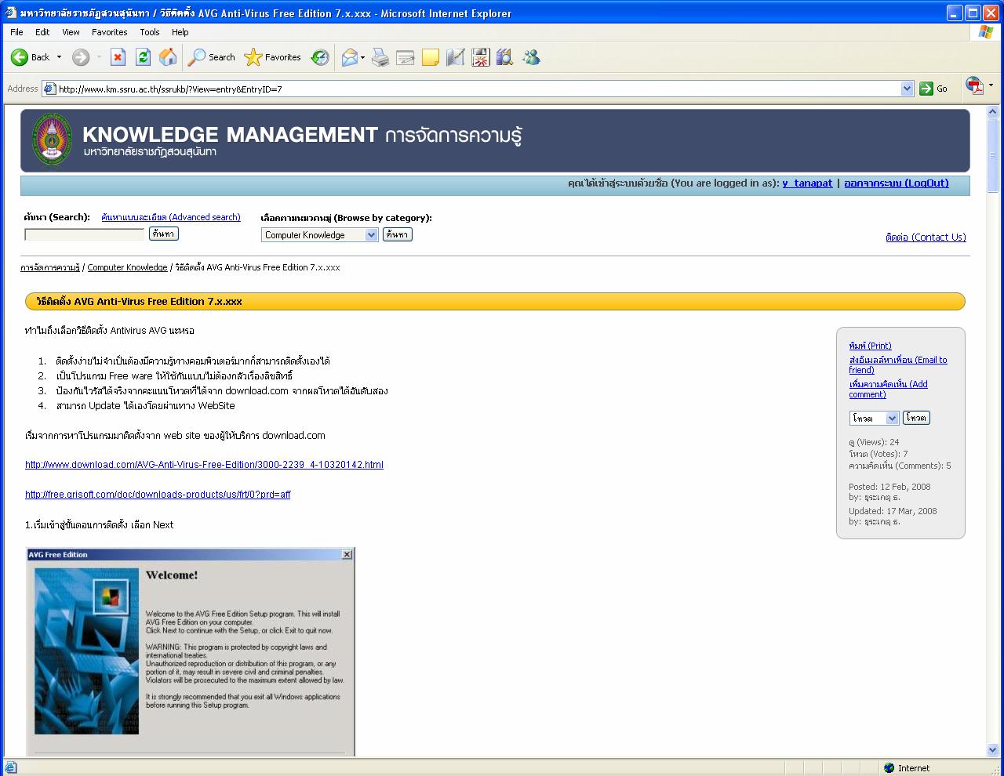Image resolution: width=1004 pixels, height=776 pixels.
Task: Open the Research books icon
Action: 504,57
